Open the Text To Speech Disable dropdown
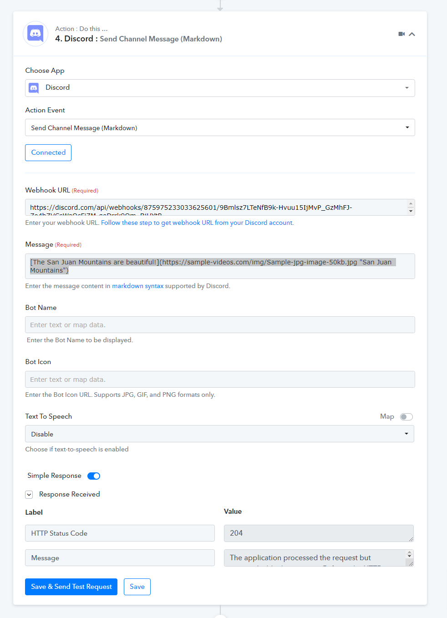The height and width of the screenshot is (618, 447). [x=219, y=434]
